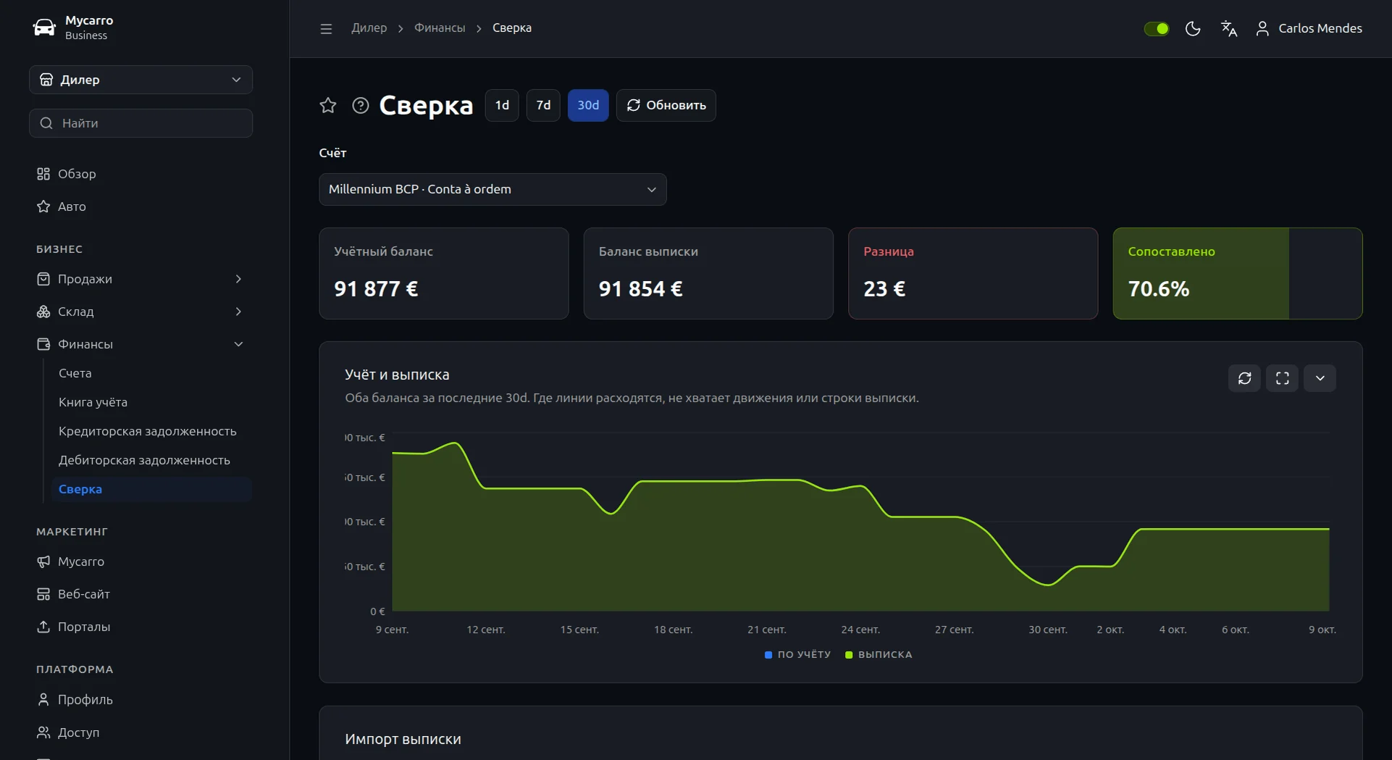Open Кредиторская задолженность page
The height and width of the screenshot is (760, 1392).
tap(151, 431)
